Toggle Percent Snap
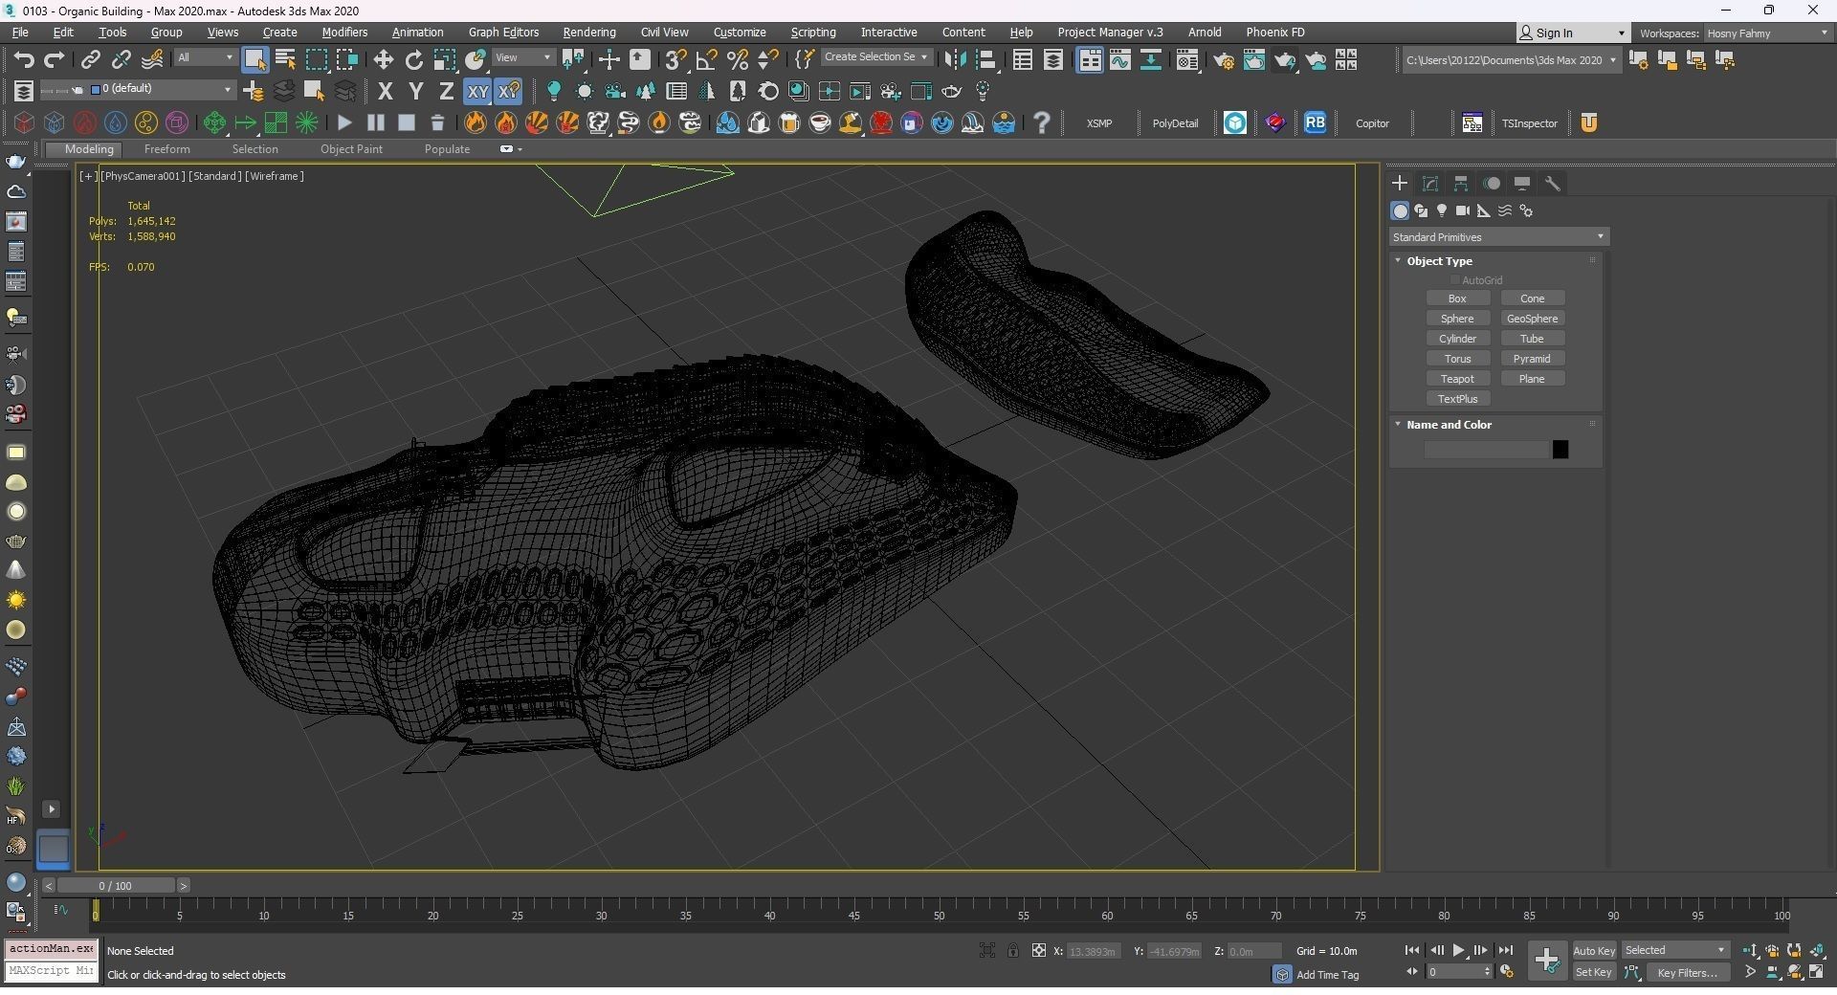The width and height of the screenshot is (1837, 995). click(737, 60)
